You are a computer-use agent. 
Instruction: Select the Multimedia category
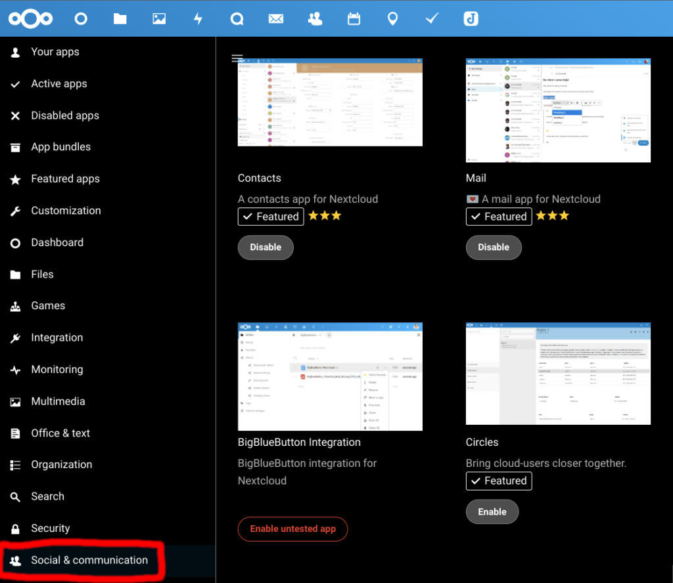(x=107, y=401)
